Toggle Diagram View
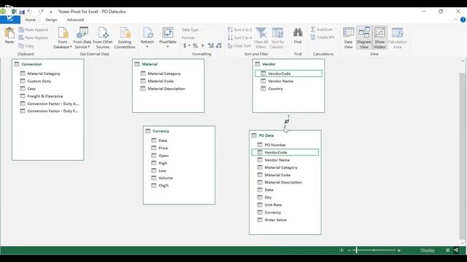The width and height of the screenshot is (467, 262). point(364,38)
